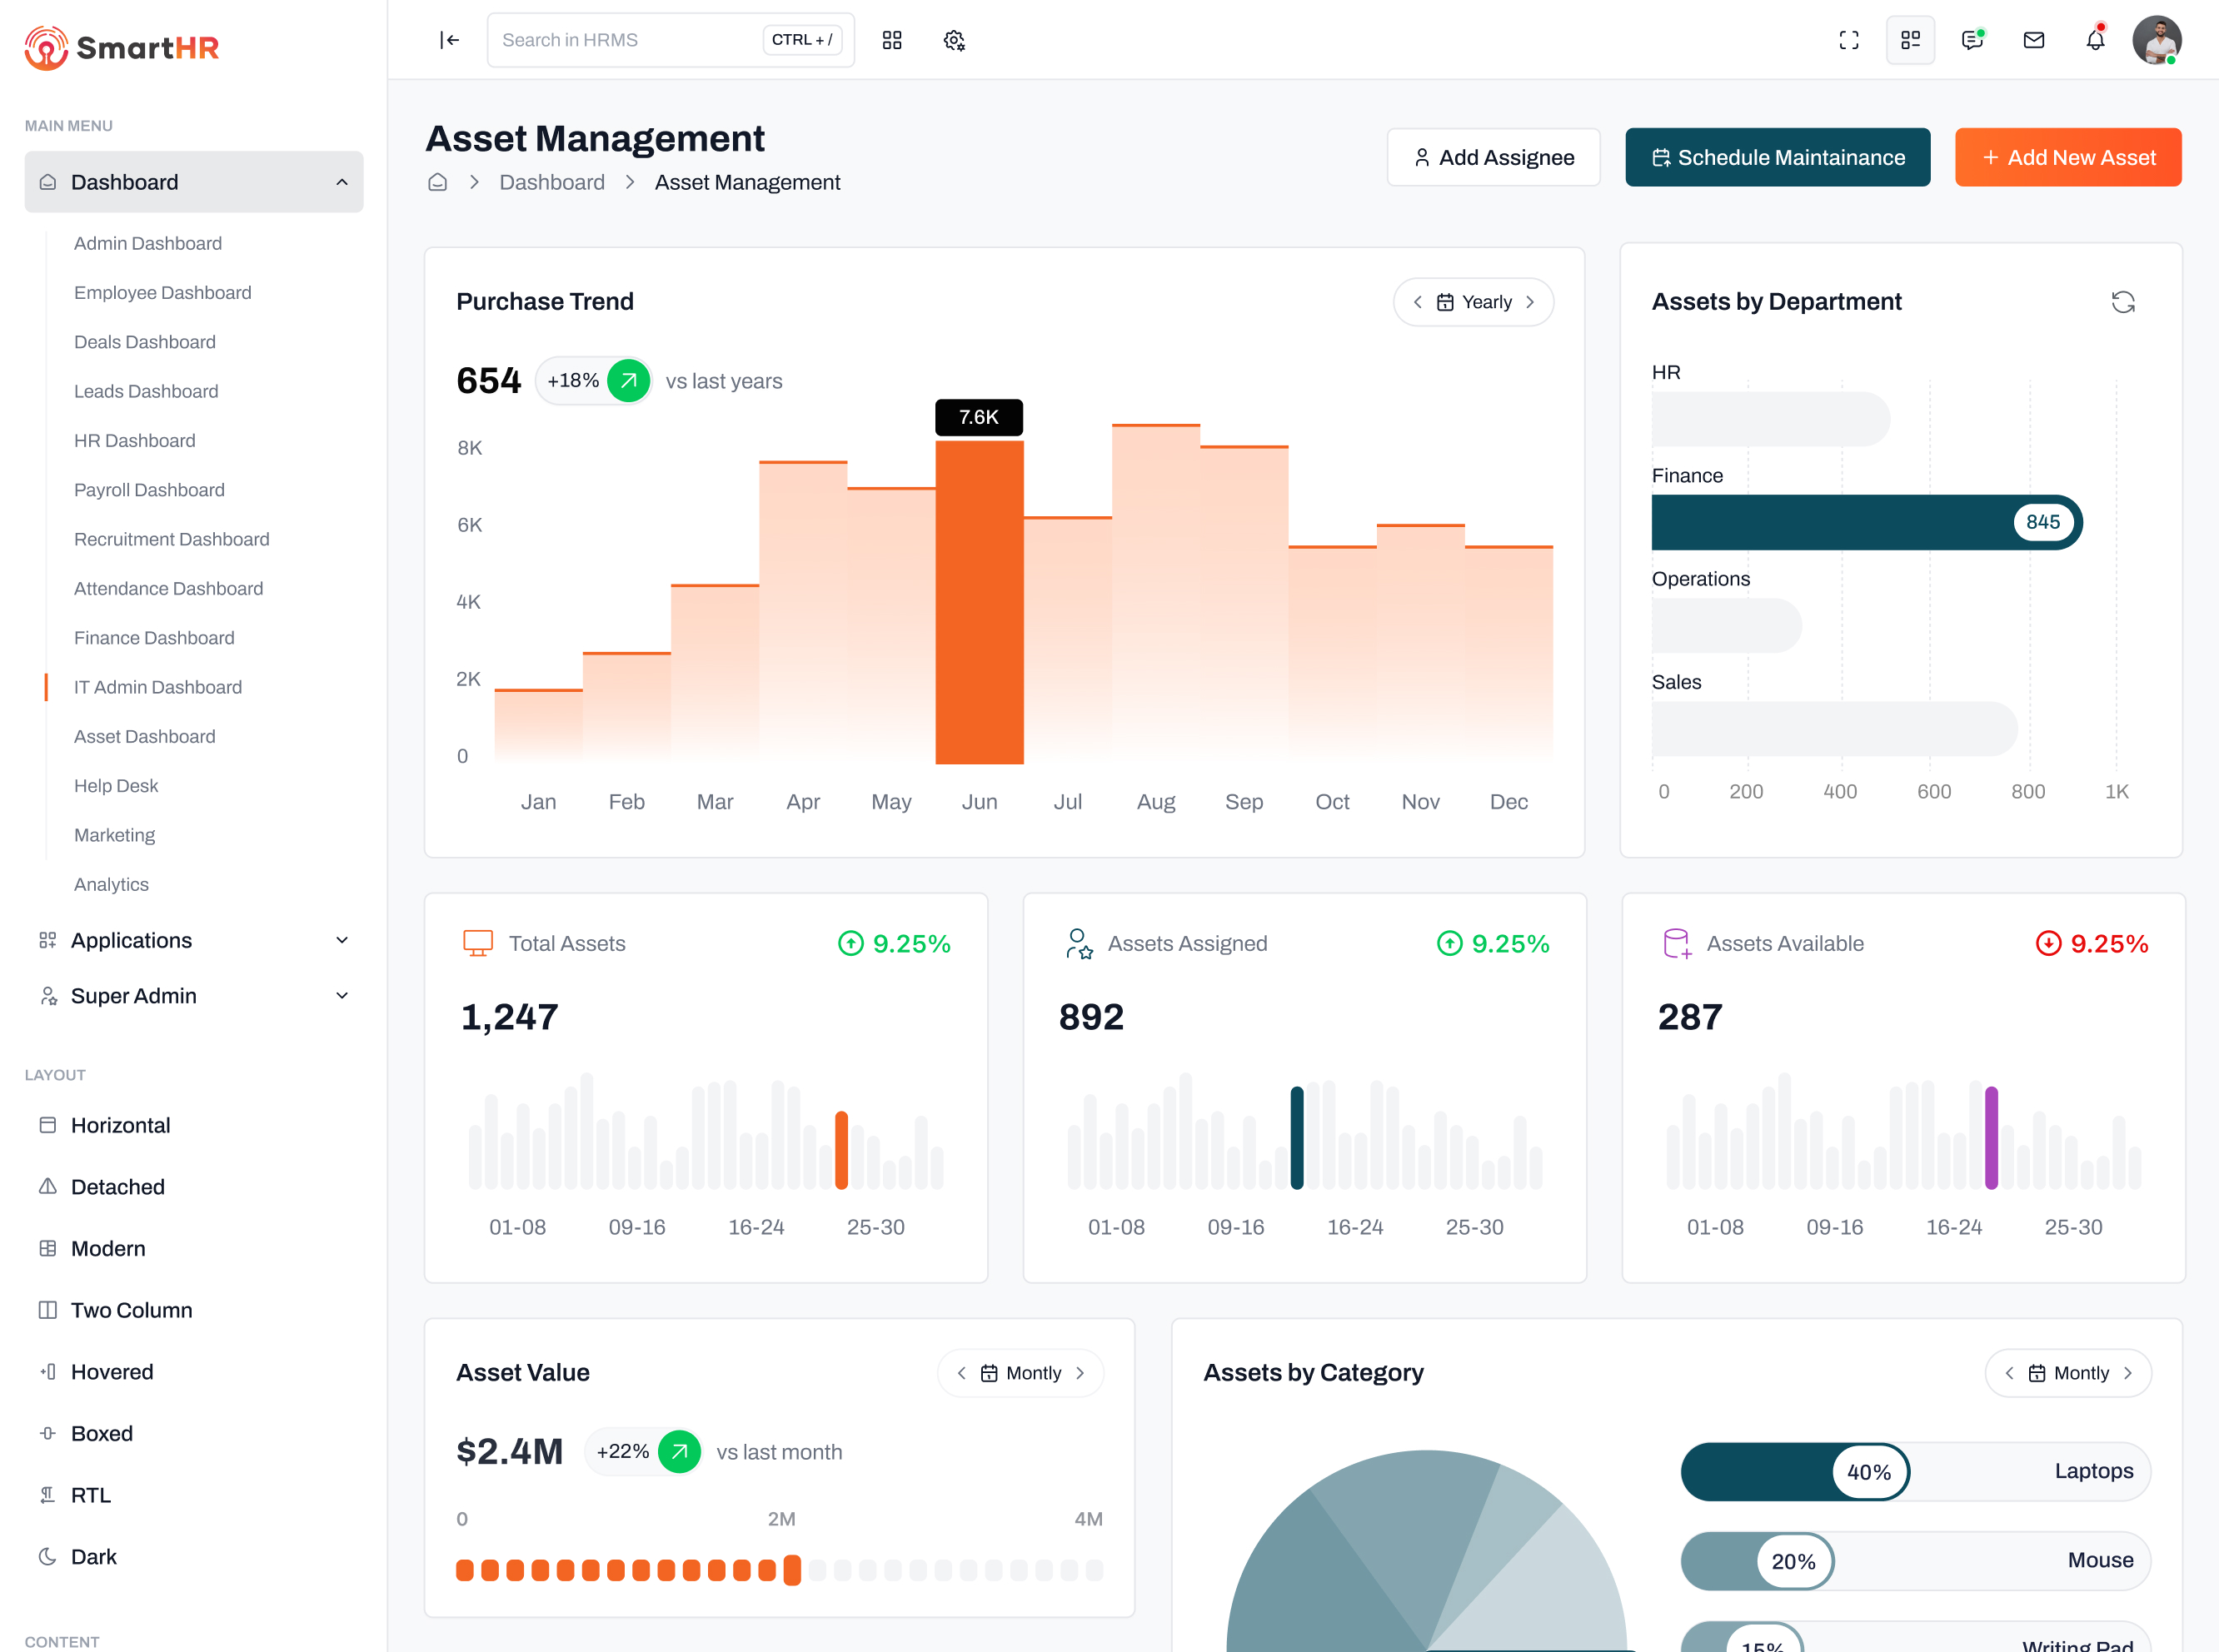This screenshot has width=2219, height=1652.
Task: Open the grid layout switcher icon
Action: coord(1910,40)
